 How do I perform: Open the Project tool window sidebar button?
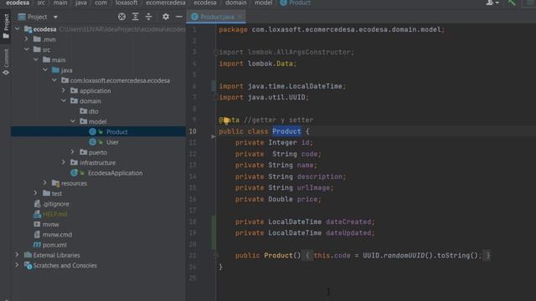coord(6,26)
